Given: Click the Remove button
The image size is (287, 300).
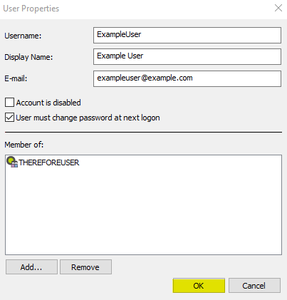Looking at the screenshot, I should pyautogui.click(x=85, y=267).
